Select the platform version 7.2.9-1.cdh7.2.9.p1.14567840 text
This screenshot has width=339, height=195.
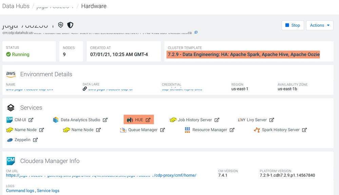[x=287, y=175]
